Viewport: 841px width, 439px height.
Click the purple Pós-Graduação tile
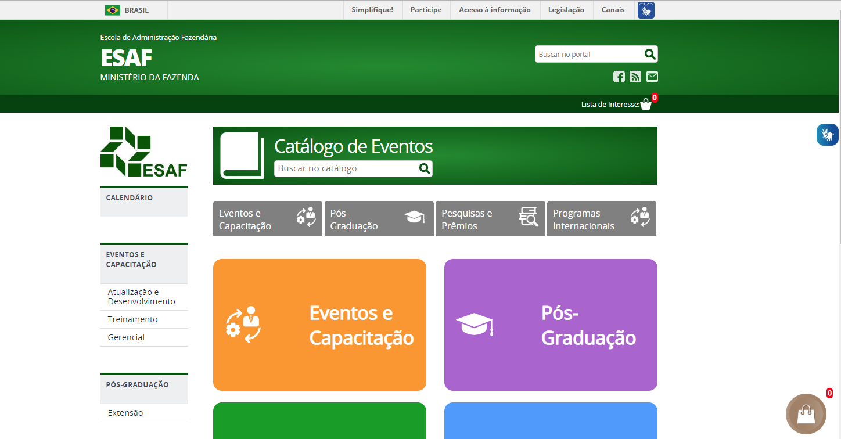(x=550, y=325)
